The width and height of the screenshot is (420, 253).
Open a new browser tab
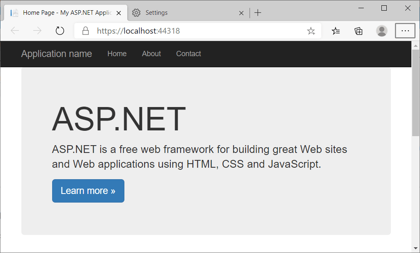coord(258,13)
